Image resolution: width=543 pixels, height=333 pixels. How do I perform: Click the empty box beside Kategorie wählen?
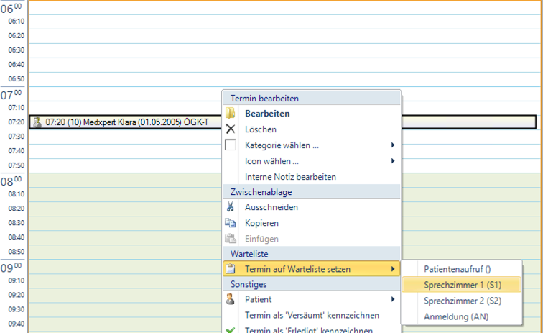tap(231, 145)
